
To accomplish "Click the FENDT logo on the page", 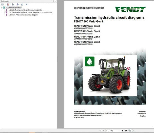I will [x=130, y=9].
